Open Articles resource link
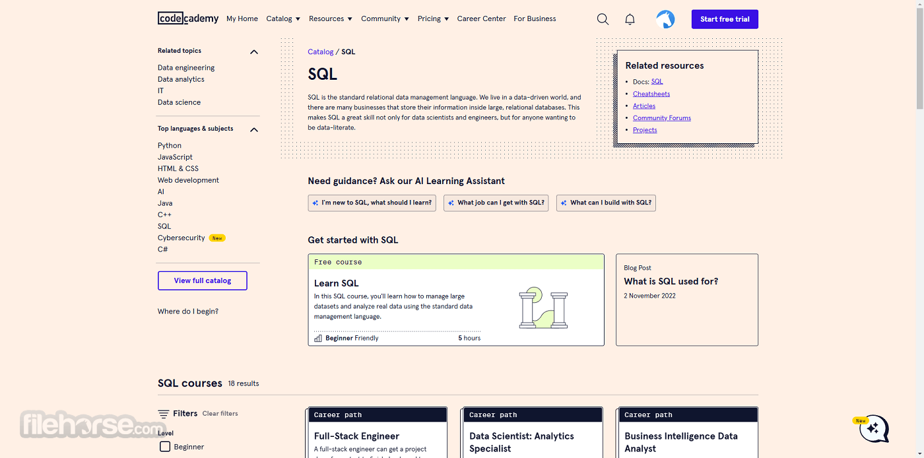This screenshot has width=924, height=458. point(644,106)
